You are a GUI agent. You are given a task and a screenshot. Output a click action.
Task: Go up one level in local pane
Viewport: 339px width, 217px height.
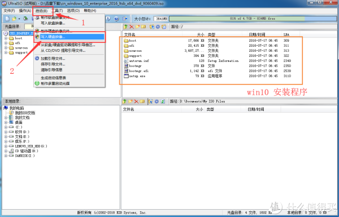(124, 101)
